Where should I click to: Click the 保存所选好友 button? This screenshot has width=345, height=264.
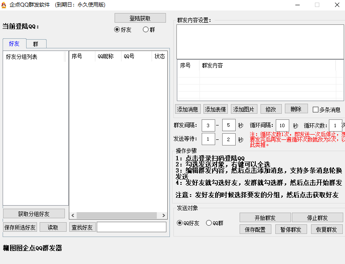(20, 227)
